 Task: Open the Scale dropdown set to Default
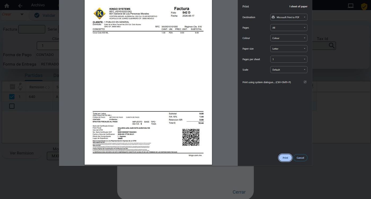[x=289, y=70]
